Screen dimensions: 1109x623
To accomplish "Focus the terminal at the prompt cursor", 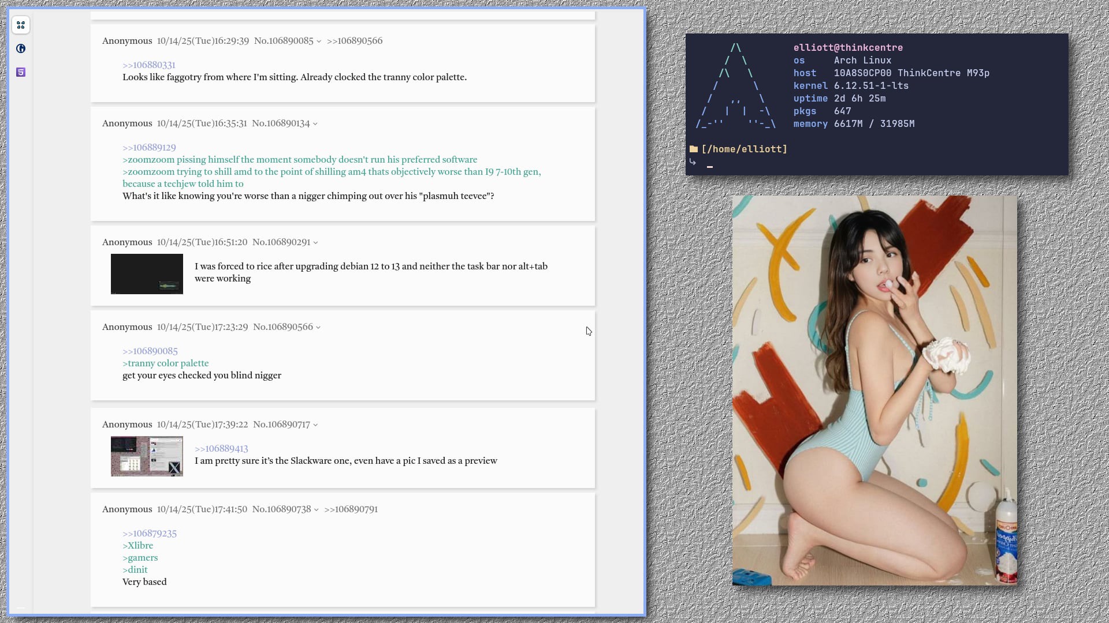I will (710, 166).
